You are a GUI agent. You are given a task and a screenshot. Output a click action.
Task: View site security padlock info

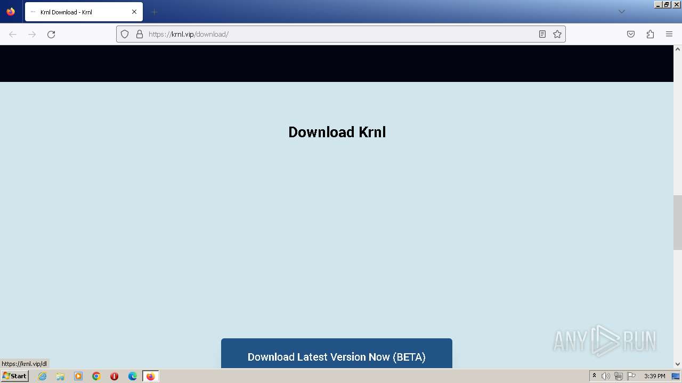coord(140,34)
